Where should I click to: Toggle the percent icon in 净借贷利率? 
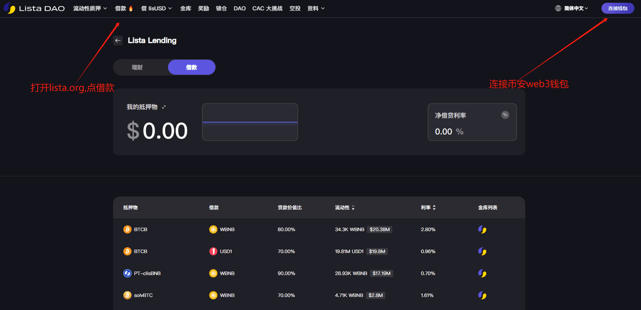point(505,115)
